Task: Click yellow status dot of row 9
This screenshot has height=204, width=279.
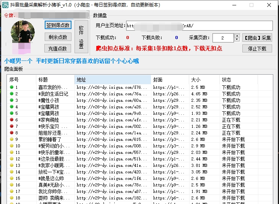Action: 12,139
